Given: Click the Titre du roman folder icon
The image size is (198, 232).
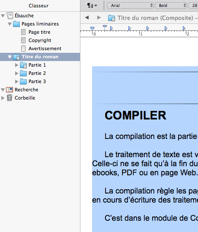Looking at the screenshot, I should click(16, 57).
